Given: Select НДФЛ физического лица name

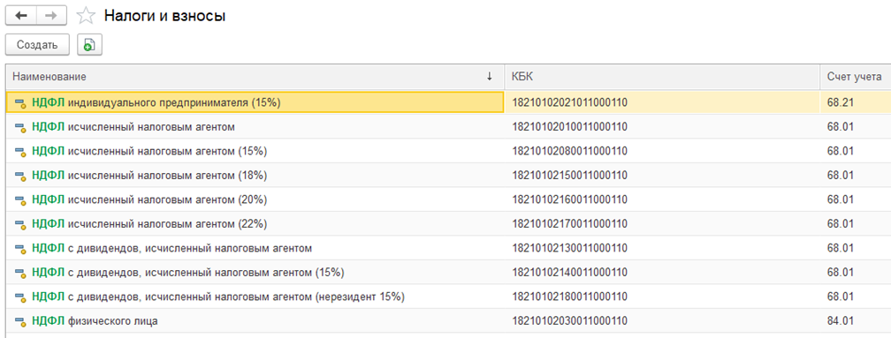Looking at the screenshot, I should pyautogui.click(x=95, y=321).
